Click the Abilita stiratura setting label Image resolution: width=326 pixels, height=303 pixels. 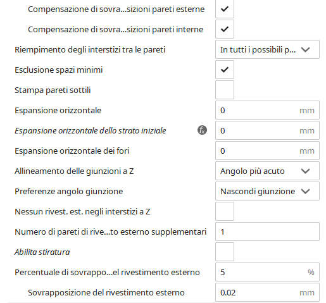click(42, 252)
